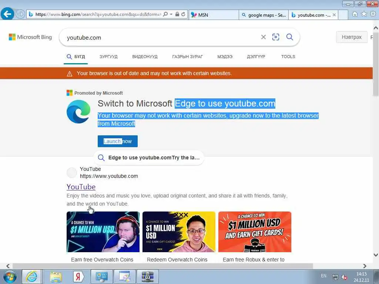The width and height of the screenshot is (379, 284).
Task: Open the ГАЗРЫН ЗУРАГ maps tab
Action: pyautogui.click(x=188, y=57)
